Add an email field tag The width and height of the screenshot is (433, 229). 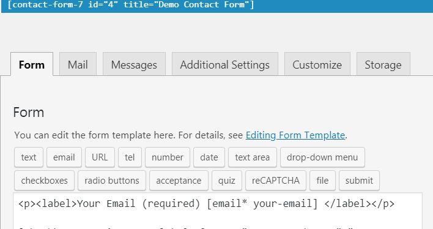[64, 157]
